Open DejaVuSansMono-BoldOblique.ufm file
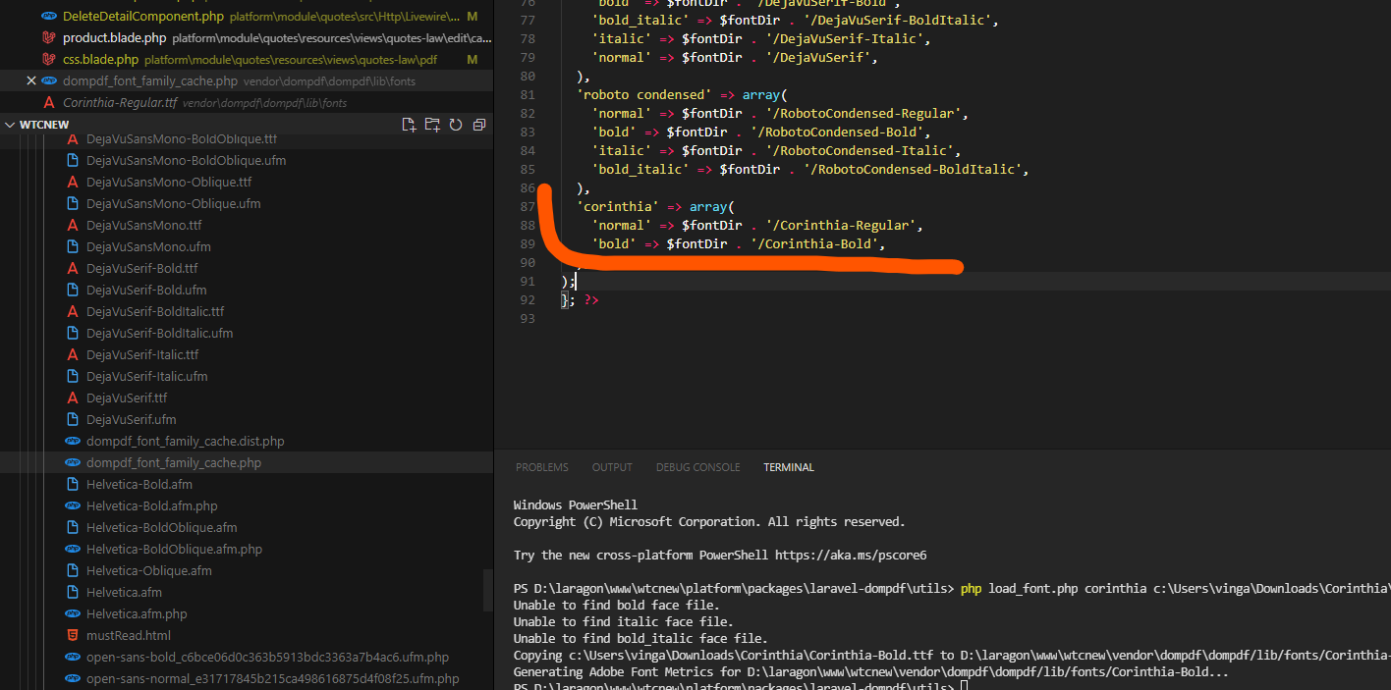1391x690 pixels. pyautogui.click(x=187, y=160)
